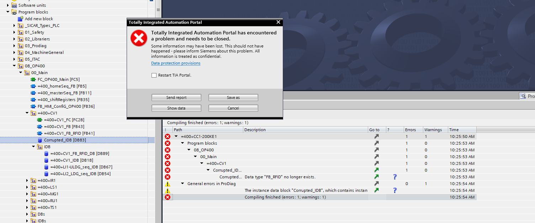Click the green Go to arrow for Corrupted_ID row

coord(377,170)
